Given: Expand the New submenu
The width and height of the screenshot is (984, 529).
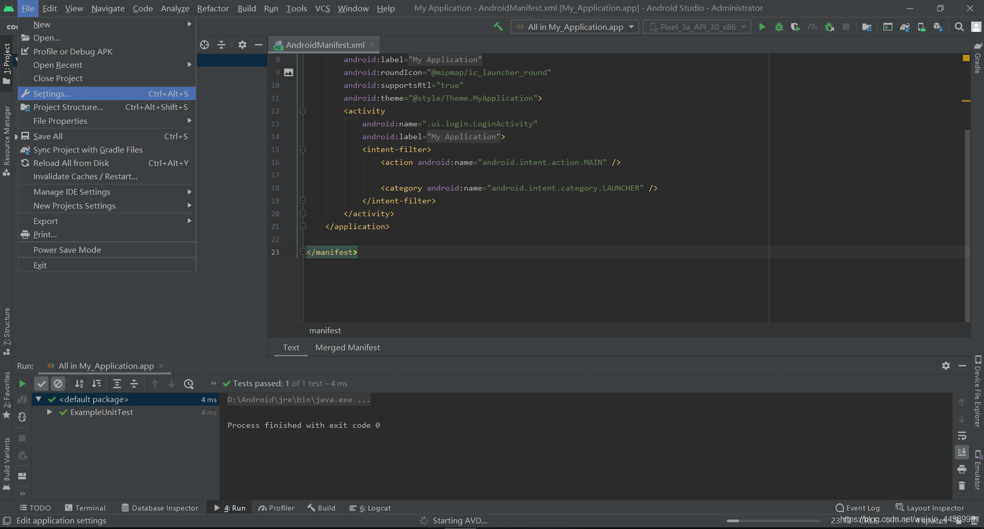Looking at the screenshot, I should 107,25.
